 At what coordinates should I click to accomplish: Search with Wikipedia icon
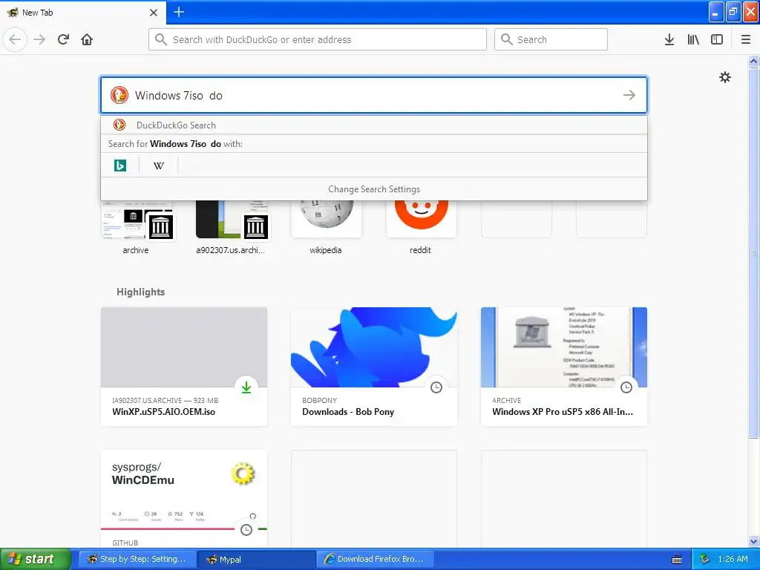click(x=159, y=166)
